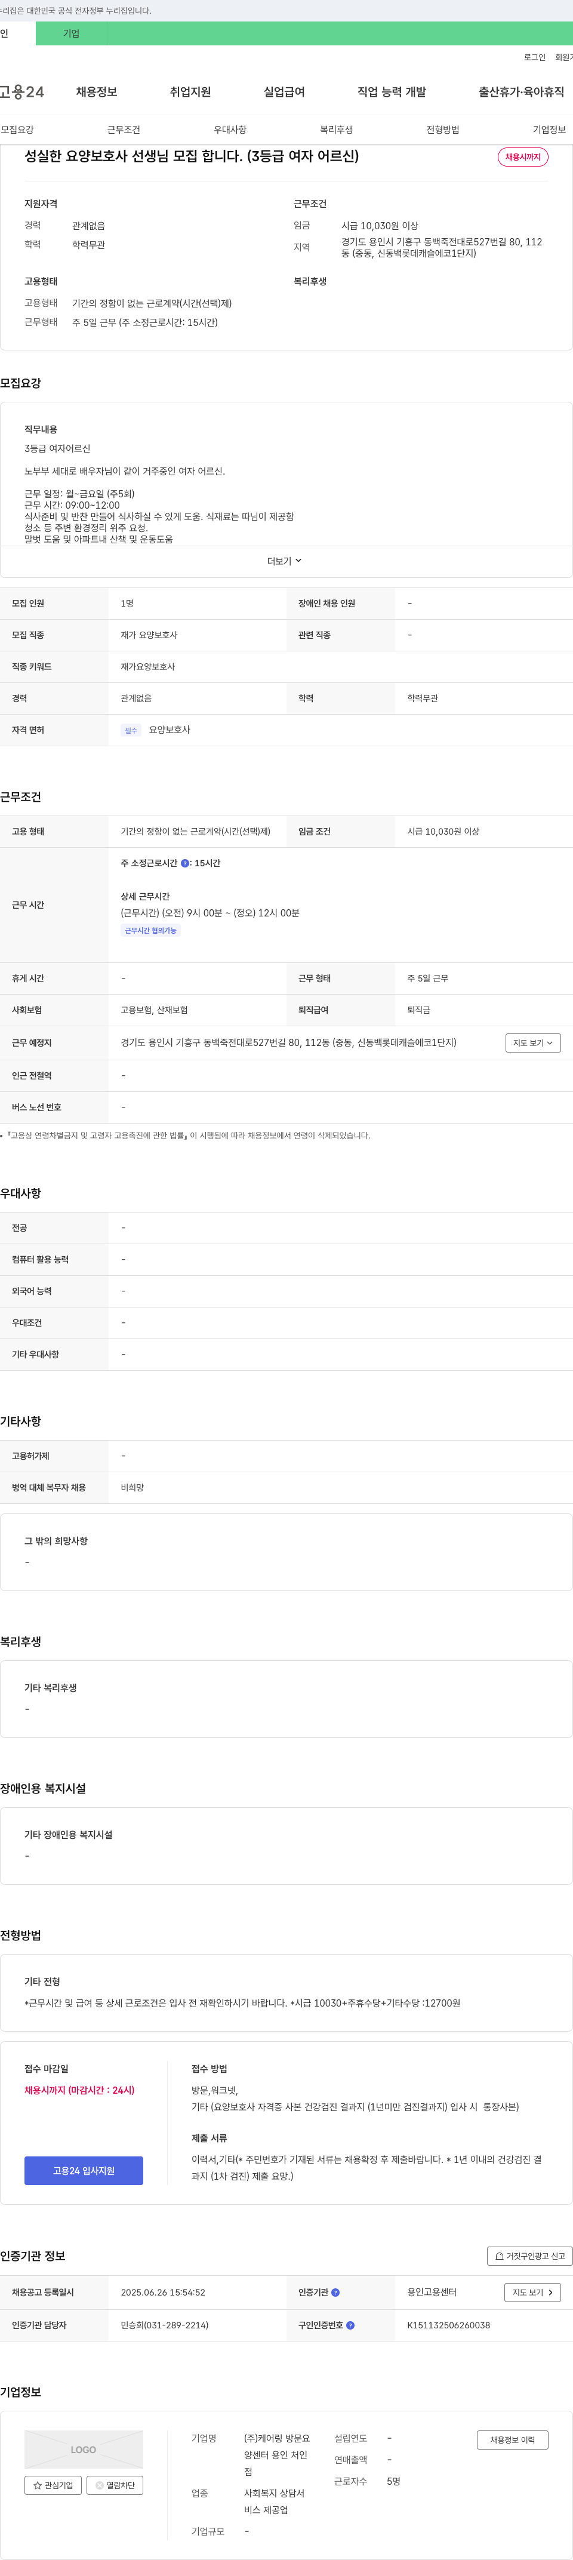The image size is (573, 2560).
Task: Report false ad via 거짓구인광고 신고
Action: [x=529, y=2255]
